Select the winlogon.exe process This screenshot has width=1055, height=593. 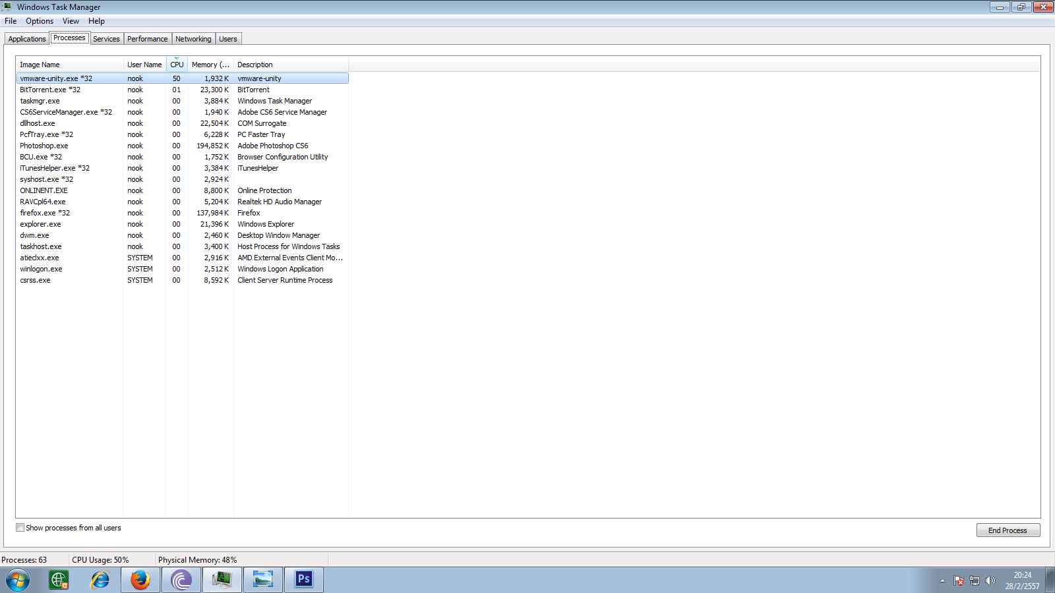click(x=183, y=269)
